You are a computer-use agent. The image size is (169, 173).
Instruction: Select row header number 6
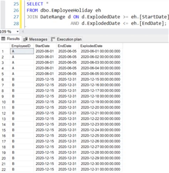tap(5, 79)
